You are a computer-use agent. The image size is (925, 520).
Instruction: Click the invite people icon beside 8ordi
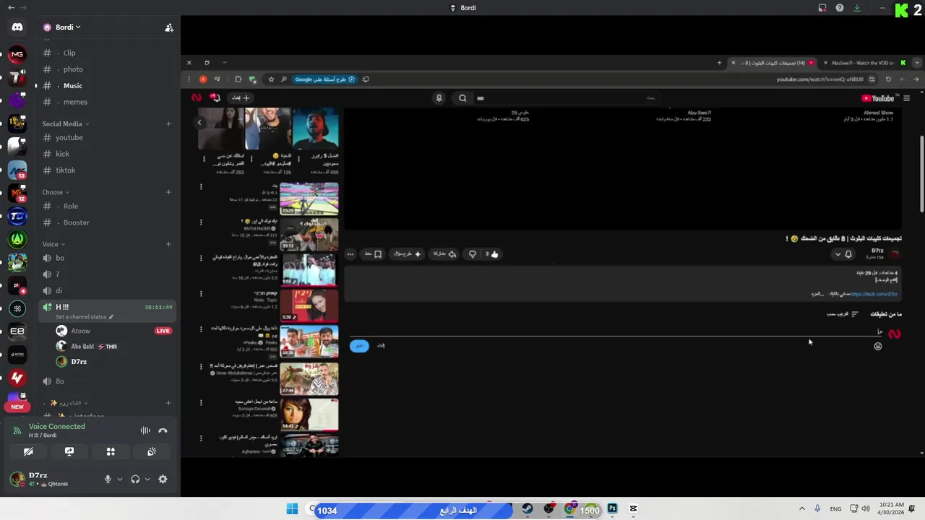[169, 27]
